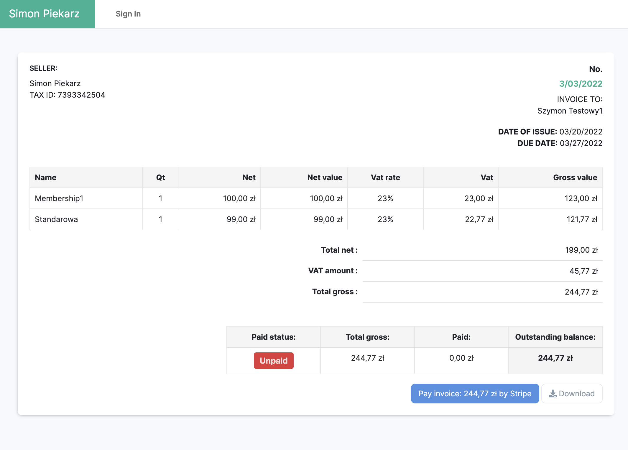Click the TAX ID seller text

[67, 95]
